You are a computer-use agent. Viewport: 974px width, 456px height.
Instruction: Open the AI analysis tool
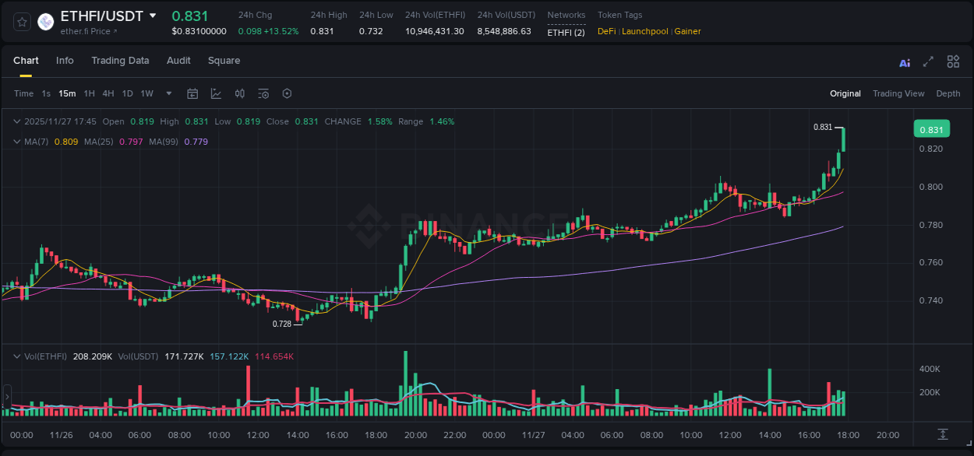905,61
